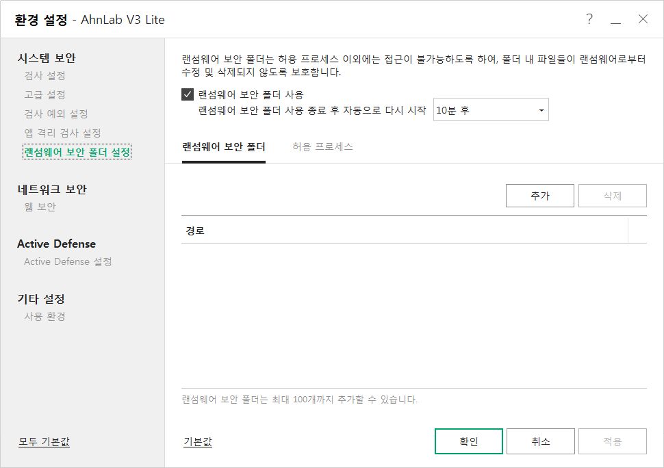Viewport: 664px width, 468px height.
Task: Open 앱 격리 검사 설정 in sidebar
Action: click(x=63, y=133)
